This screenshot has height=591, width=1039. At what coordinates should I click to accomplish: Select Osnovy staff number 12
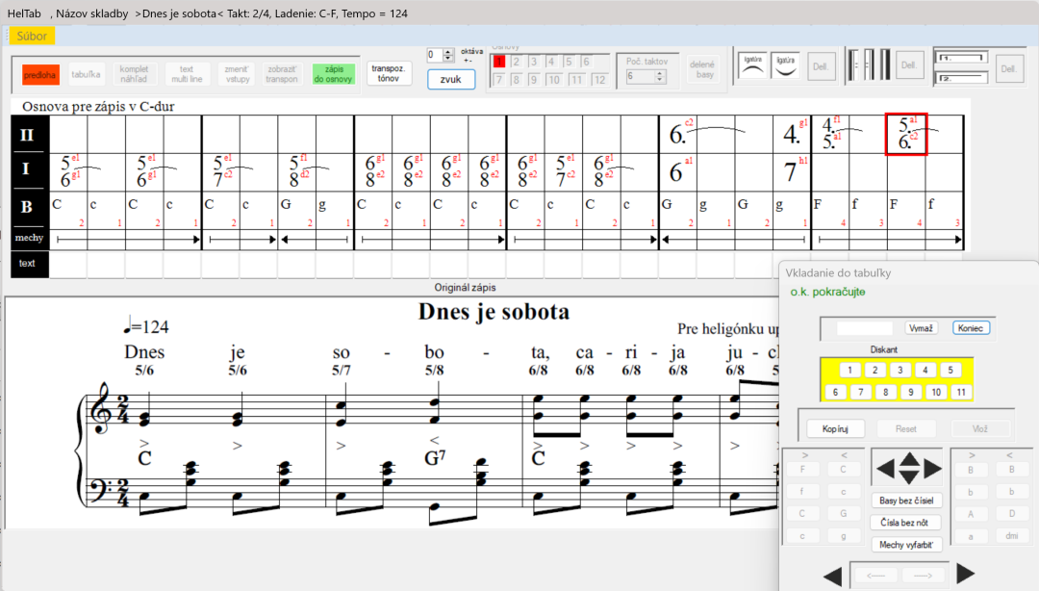[599, 80]
